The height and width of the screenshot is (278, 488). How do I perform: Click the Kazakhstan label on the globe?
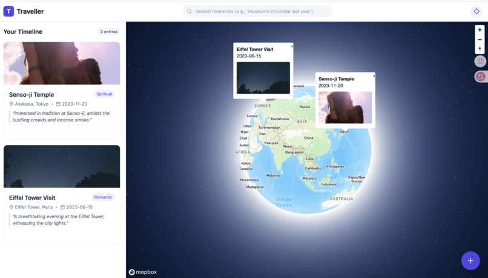pyautogui.click(x=280, y=119)
